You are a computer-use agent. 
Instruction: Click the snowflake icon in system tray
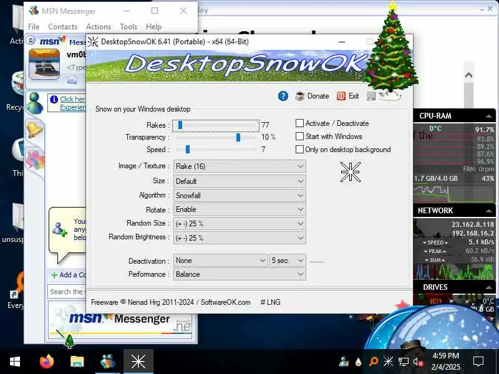pos(388,362)
